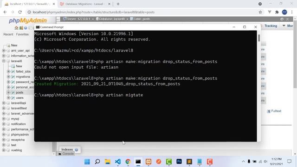Open the More dropdown in phpMyAdmin tabs
This screenshot has height=167, width=297.
click(x=288, y=26)
